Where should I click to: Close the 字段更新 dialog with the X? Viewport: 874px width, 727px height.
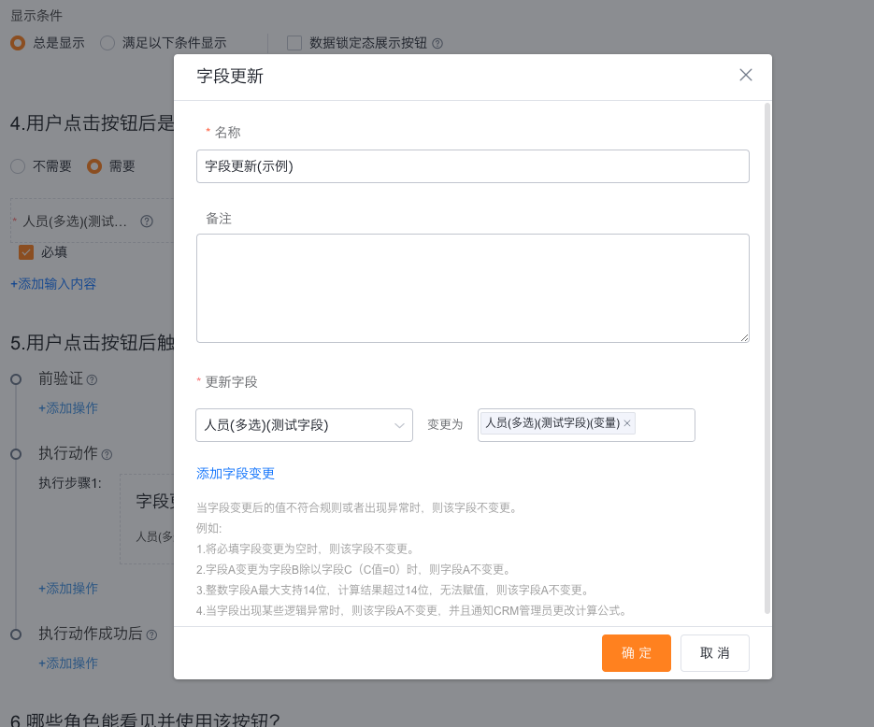coord(745,75)
